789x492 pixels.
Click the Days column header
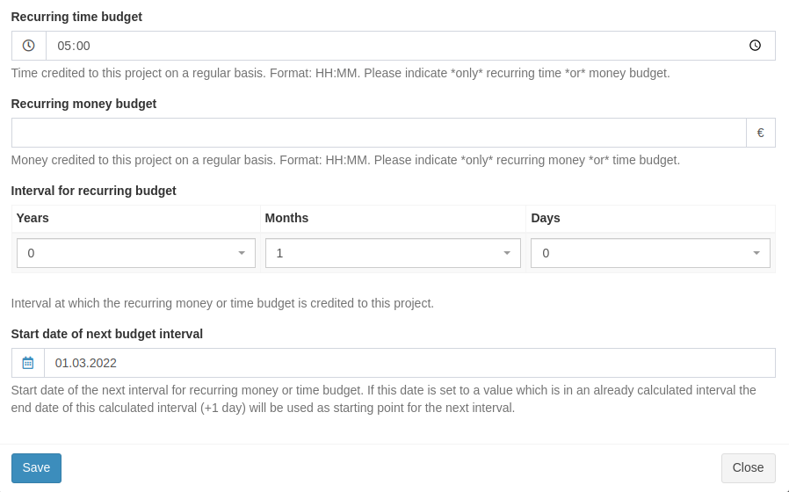(545, 218)
